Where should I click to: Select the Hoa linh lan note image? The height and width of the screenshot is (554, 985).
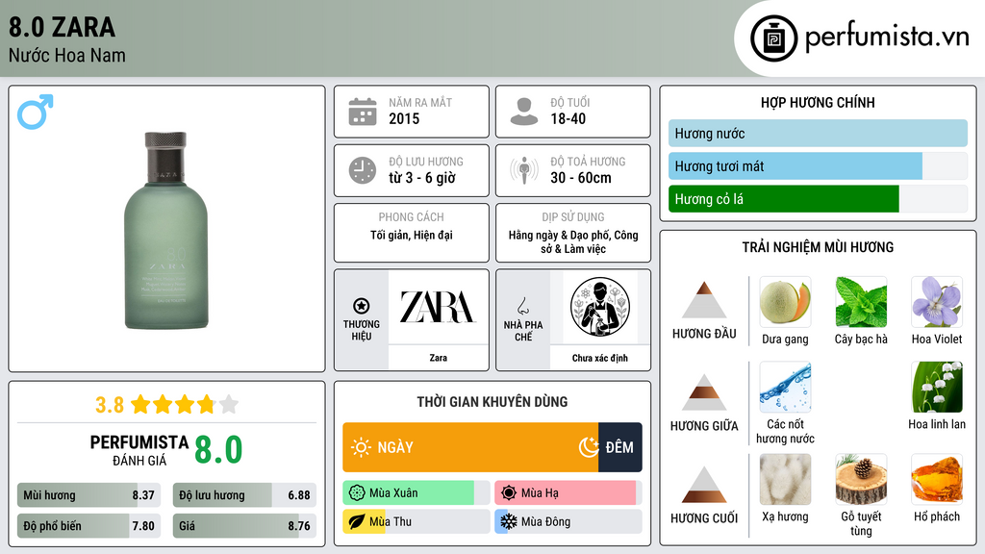[x=937, y=387]
